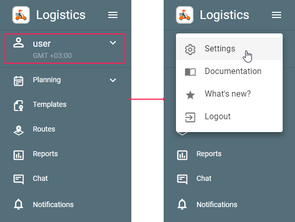Click the Settings gear icon

[x=190, y=49]
